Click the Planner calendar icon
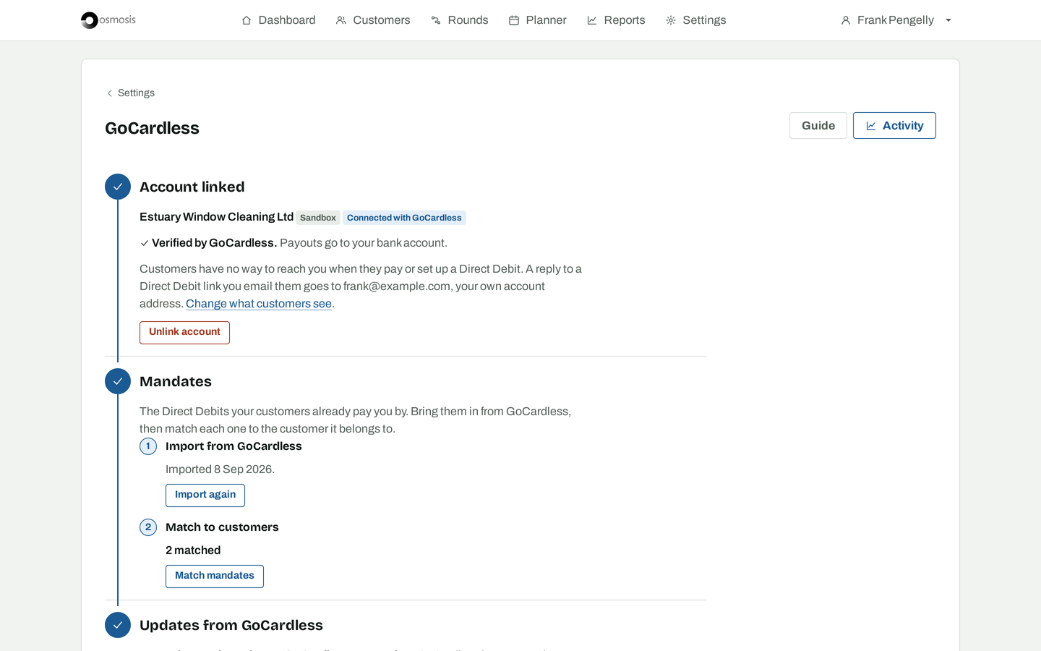The width and height of the screenshot is (1041, 651). click(x=514, y=20)
